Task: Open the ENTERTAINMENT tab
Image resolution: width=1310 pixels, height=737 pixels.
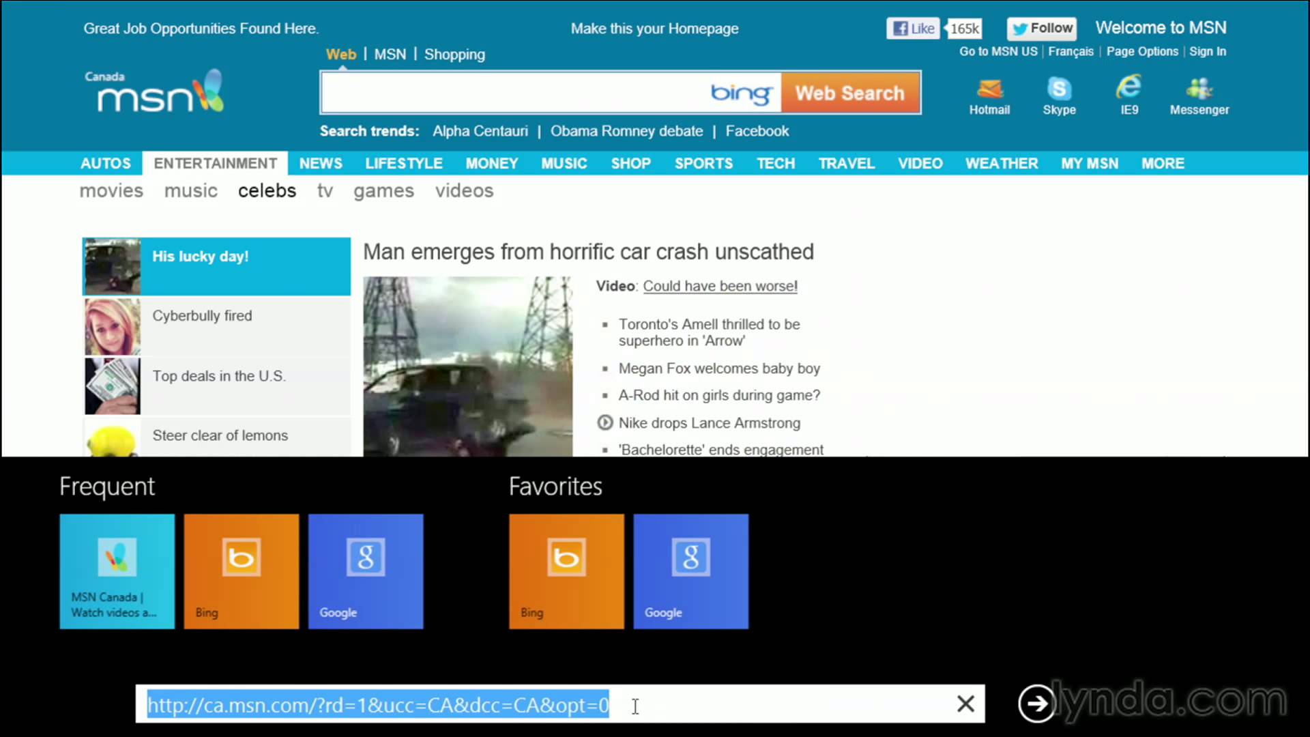Action: click(215, 164)
